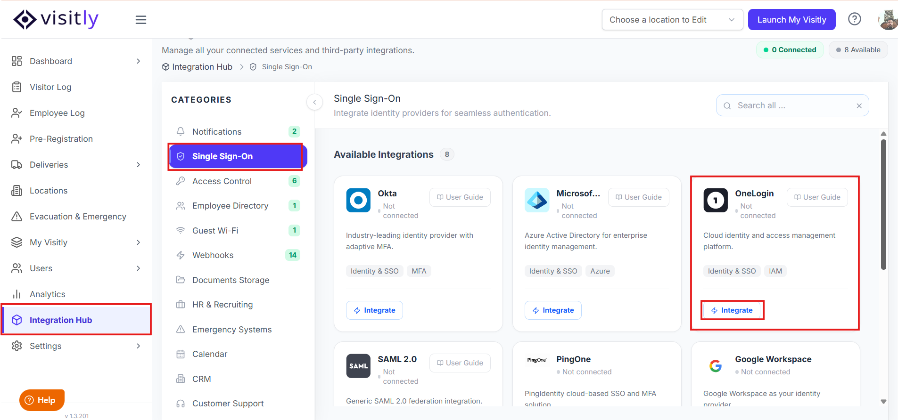
Task: Open the Calendar category
Action: (238, 354)
